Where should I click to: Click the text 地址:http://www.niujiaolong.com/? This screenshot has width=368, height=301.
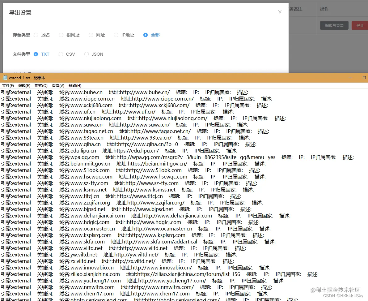(x=167, y=118)
